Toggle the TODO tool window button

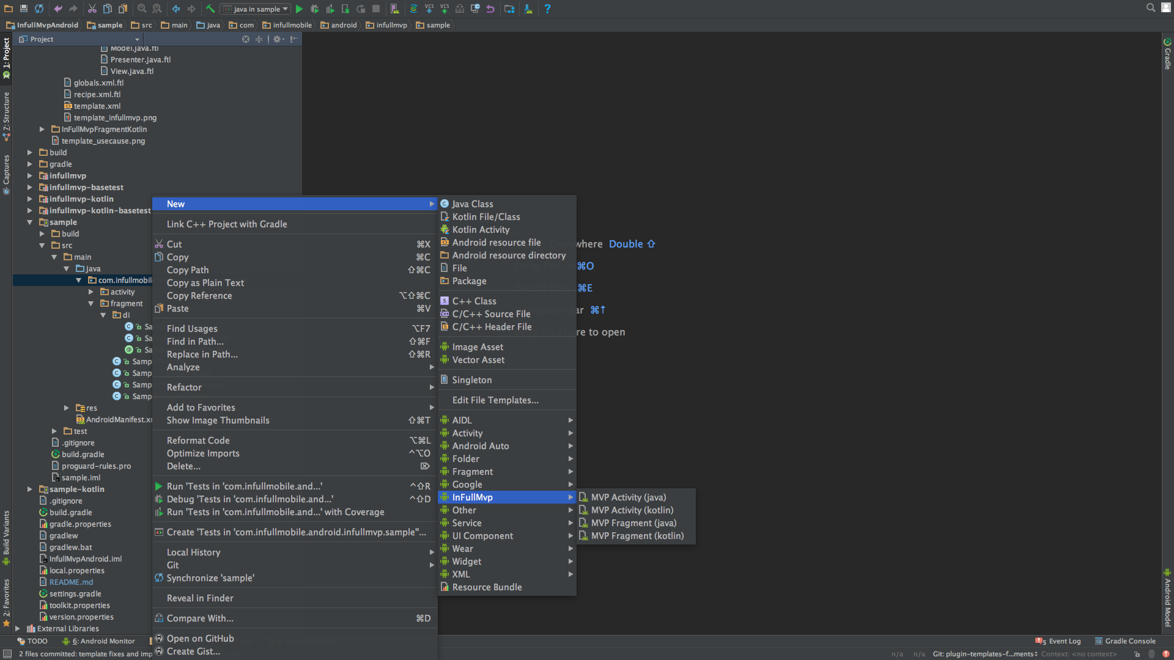point(32,641)
